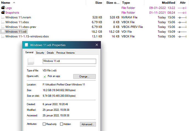Select the Snapshots folder name
Image resolution: width=189 pixels, height=131 pixels.
12,13
